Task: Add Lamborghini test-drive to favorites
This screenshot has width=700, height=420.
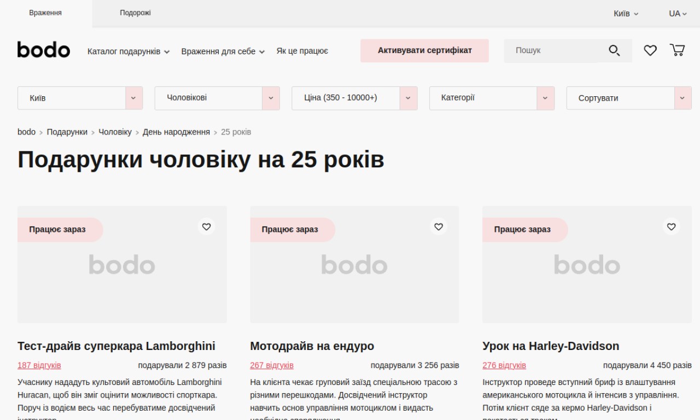Action: click(206, 226)
